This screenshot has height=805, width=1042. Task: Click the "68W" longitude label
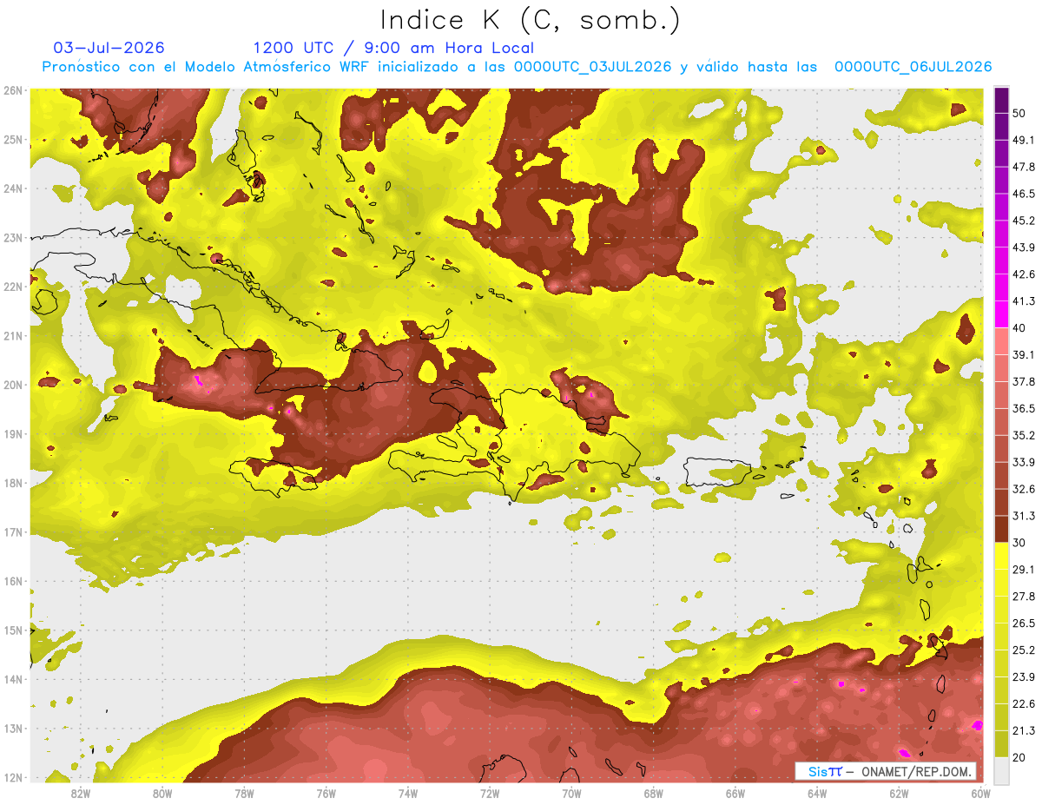[x=654, y=793]
